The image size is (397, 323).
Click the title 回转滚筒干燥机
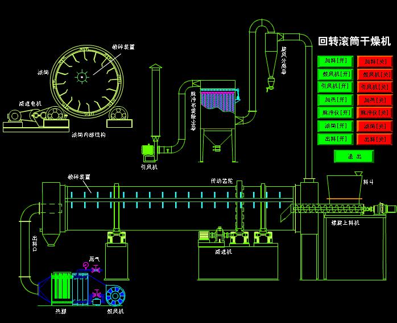point(354,41)
